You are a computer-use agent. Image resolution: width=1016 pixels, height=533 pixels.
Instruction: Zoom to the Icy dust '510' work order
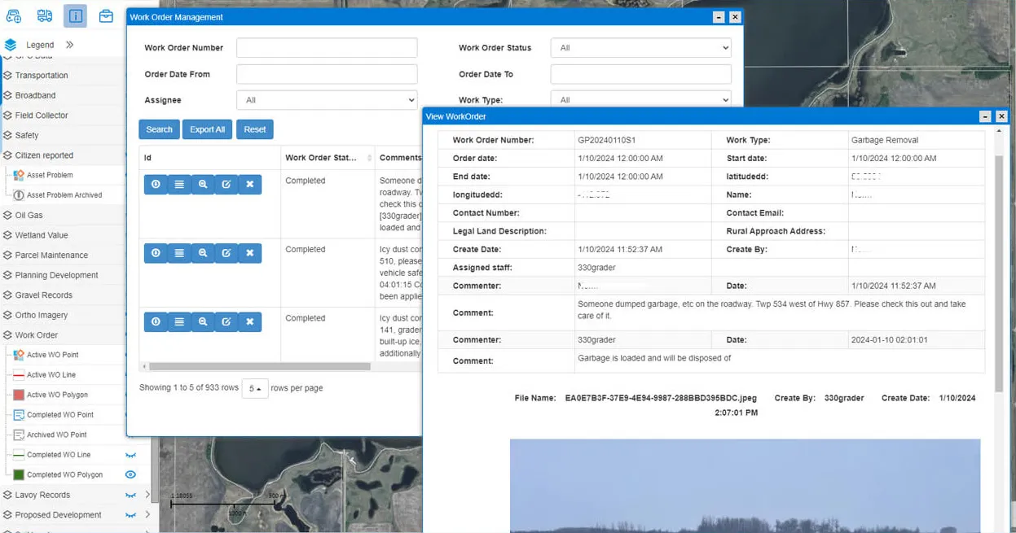click(203, 253)
